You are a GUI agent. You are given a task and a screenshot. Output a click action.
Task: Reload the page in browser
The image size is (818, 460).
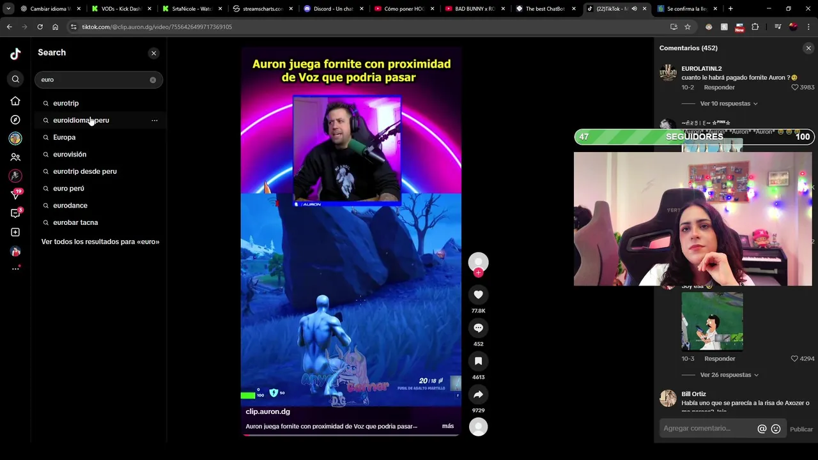click(x=40, y=27)
